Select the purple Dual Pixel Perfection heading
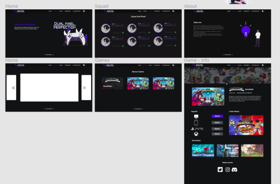The width and height of the screenshot is (280, 184). click(x=25, y=24)
